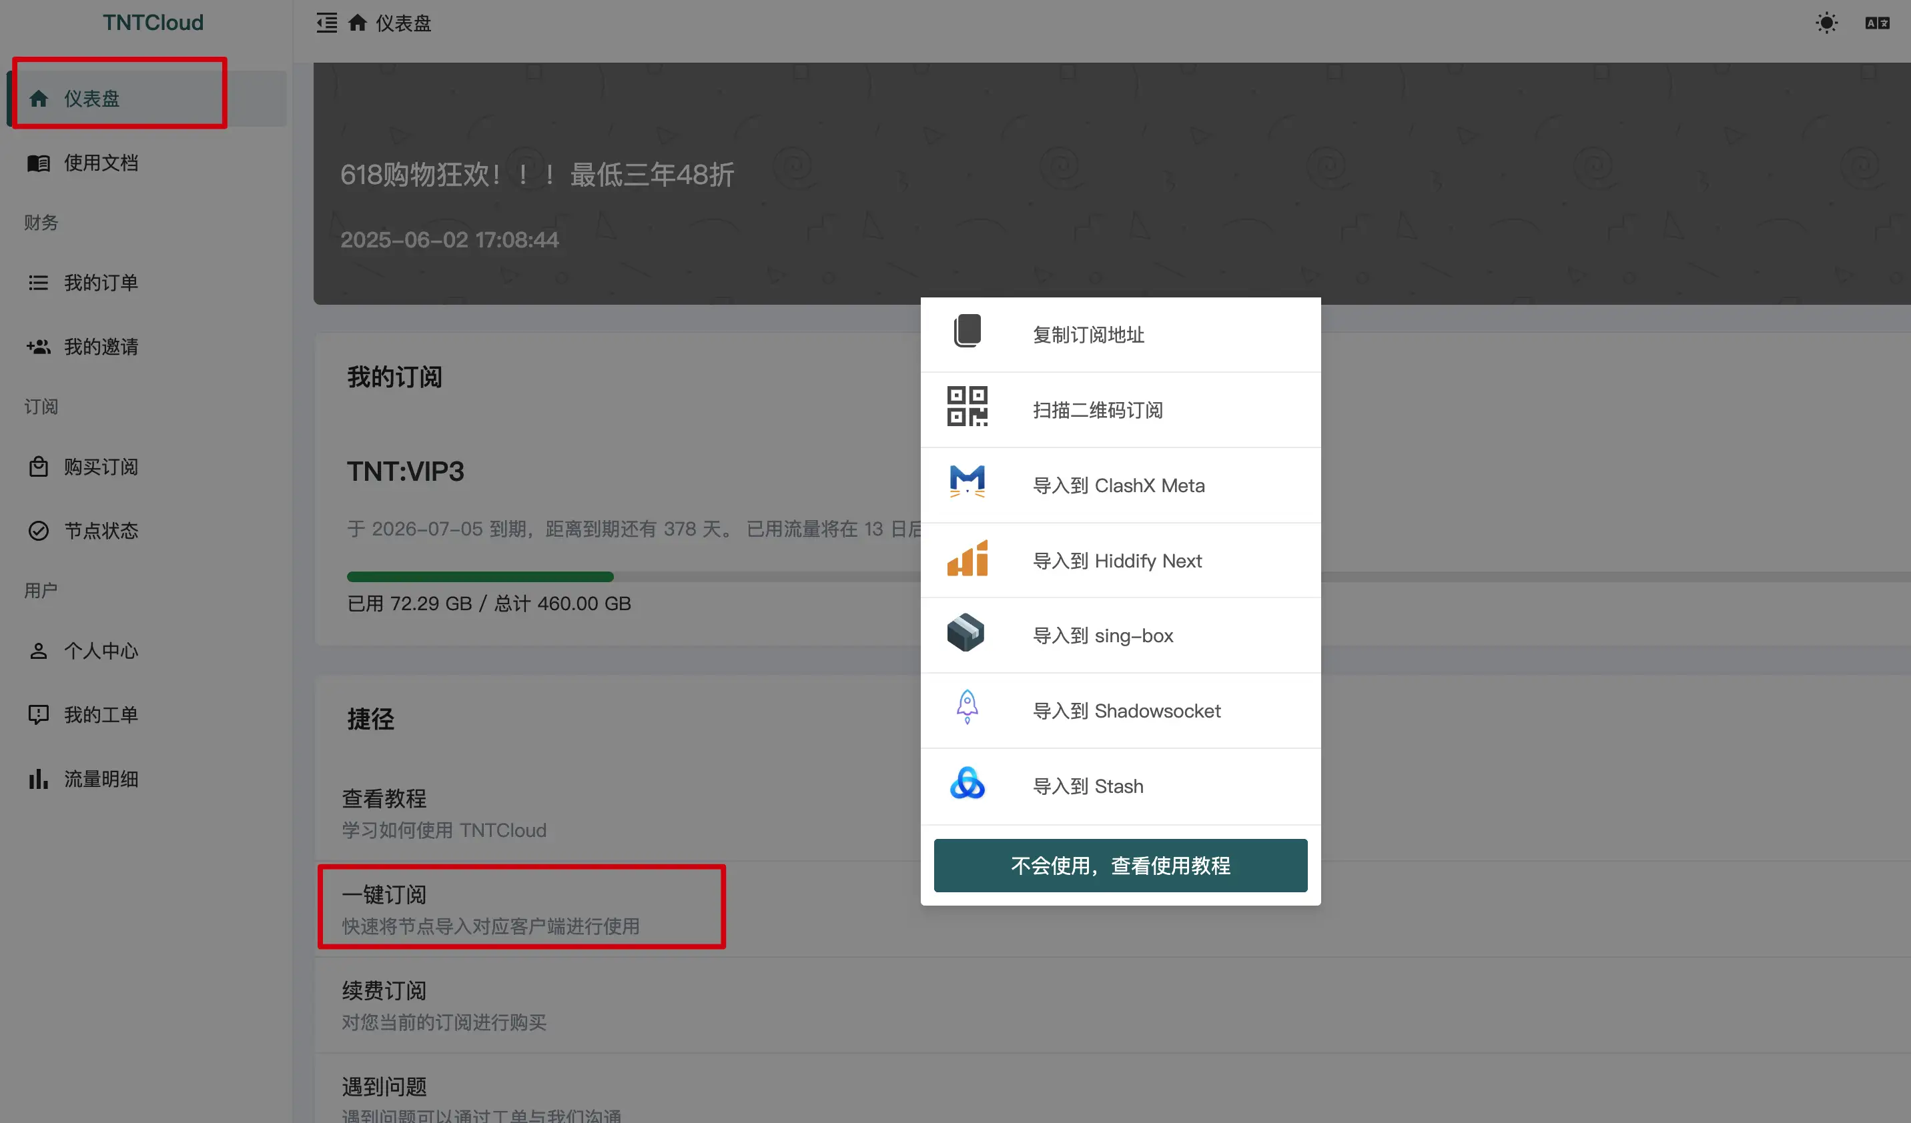Switch language using the translate toggle
This screenshot has width=1911, height=1123.
click(x=1878, y=23)
